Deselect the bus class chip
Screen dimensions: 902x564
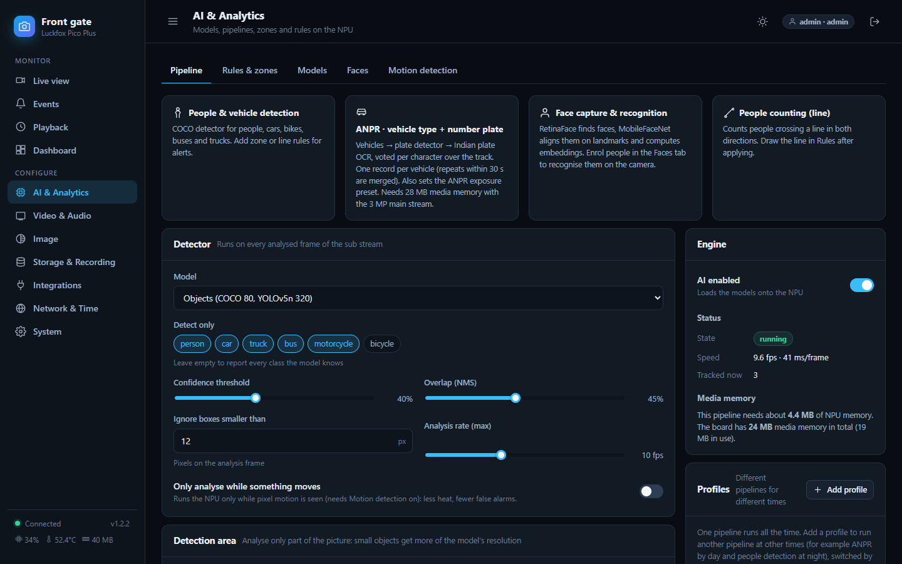coord(291,343)
